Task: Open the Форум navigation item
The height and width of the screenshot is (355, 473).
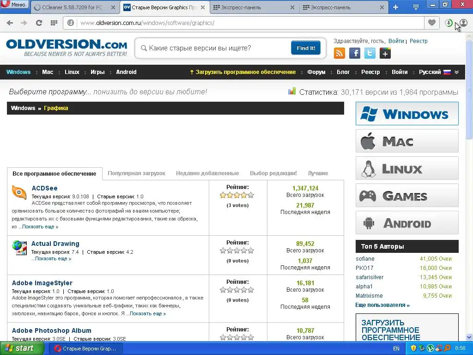Action: click(x=316, y=72)
